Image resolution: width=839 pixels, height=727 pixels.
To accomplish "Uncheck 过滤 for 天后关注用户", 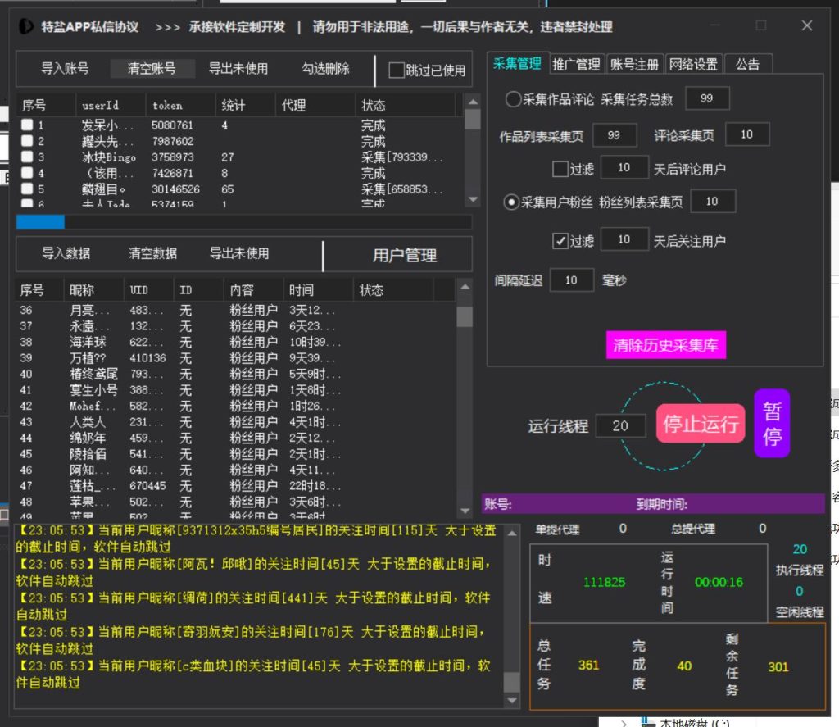I will coord(560,240).
